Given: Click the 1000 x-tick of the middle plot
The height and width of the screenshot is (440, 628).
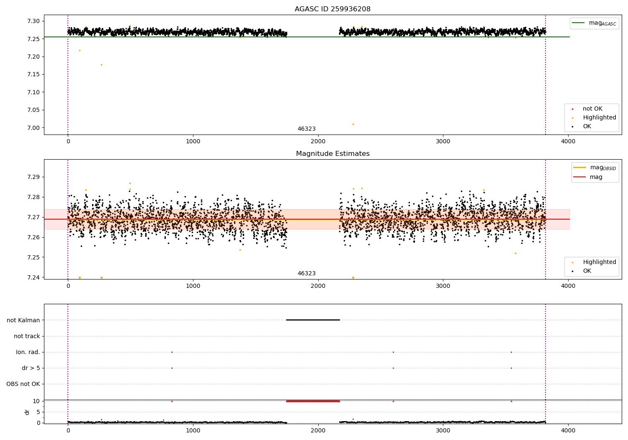Looking at the screenshot, I should 193,286.
